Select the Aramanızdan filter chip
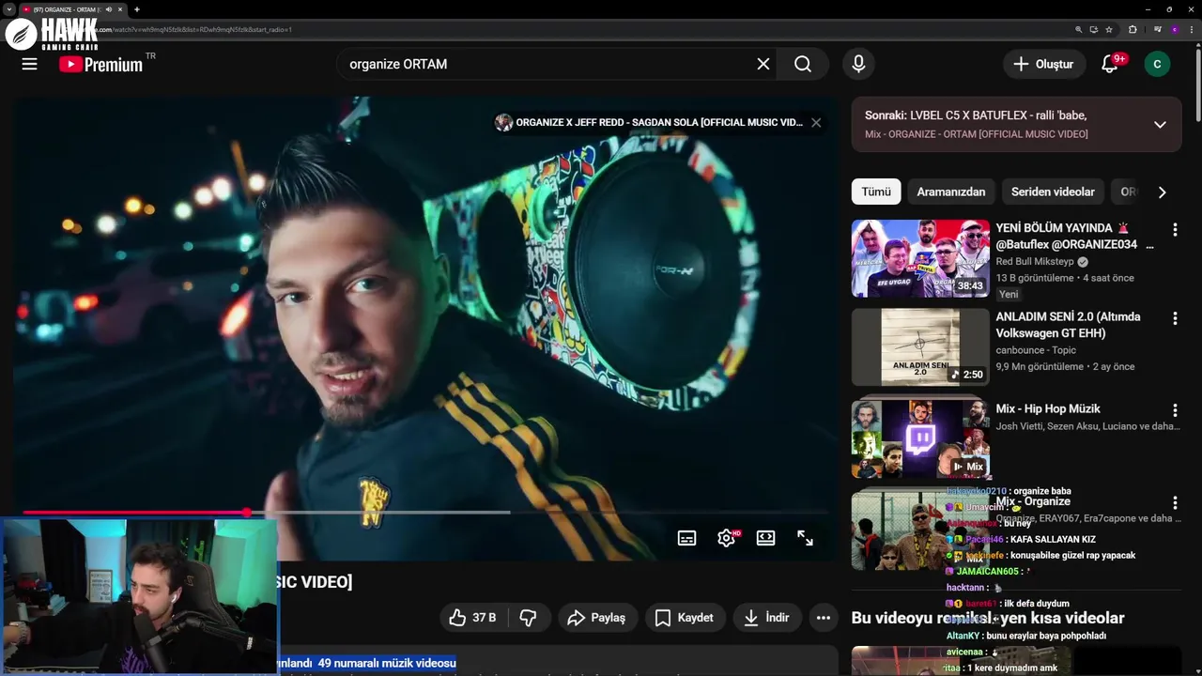 [951, 192]
